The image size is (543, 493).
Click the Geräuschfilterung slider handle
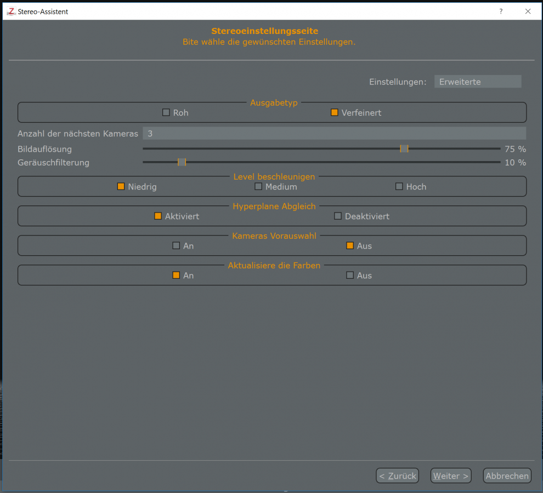click(x=182, y=162)
